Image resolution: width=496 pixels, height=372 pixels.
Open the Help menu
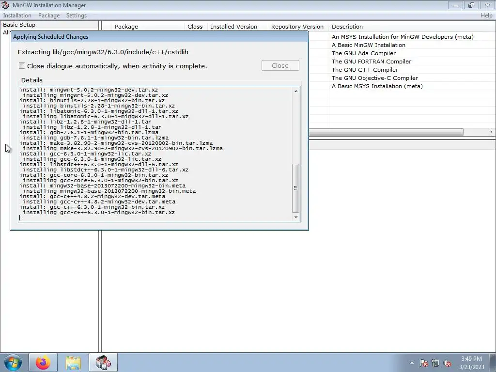tap(486, 15)
